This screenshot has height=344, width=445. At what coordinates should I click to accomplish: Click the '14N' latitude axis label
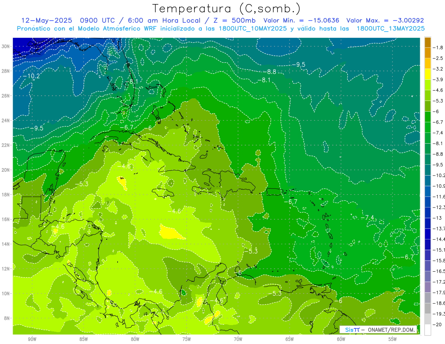6,244
